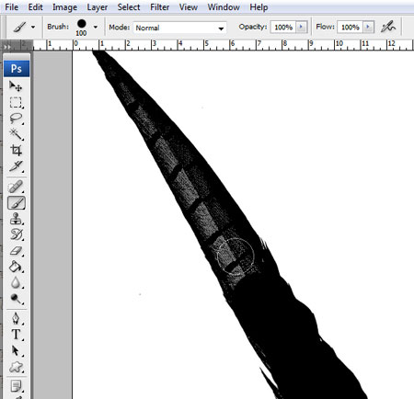This screenshot has width=414, height=399.
Task: Open the Filter menu
Action: tap(159, 7)
